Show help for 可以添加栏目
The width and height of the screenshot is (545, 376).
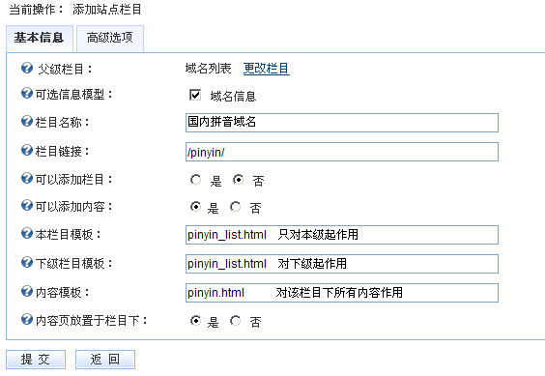pos(27,178)
